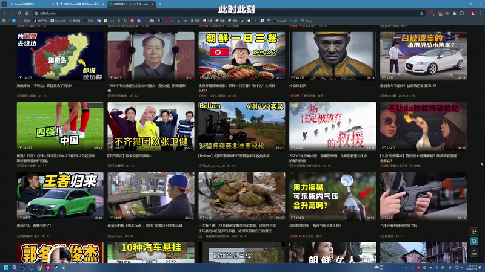Click the apps grid icon in bookmarks bar
485x272 pixels.
(x=4, y=21)
